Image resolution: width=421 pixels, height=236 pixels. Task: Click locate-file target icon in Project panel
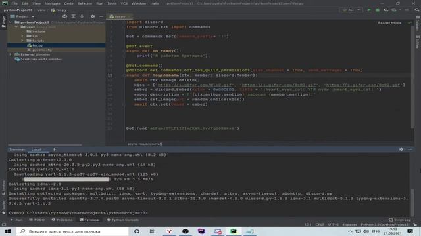click(64, 16)
